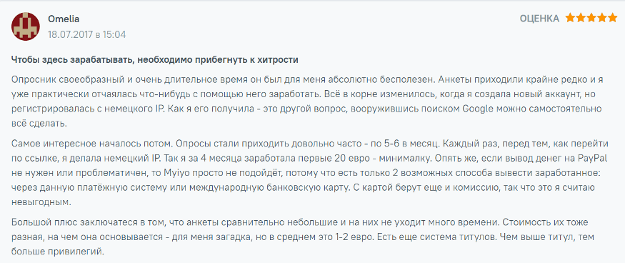Click the ОЦЕНКА rating label
This screenshot has width=625, height=263.
pyautogui.click(x=540, y=19)
